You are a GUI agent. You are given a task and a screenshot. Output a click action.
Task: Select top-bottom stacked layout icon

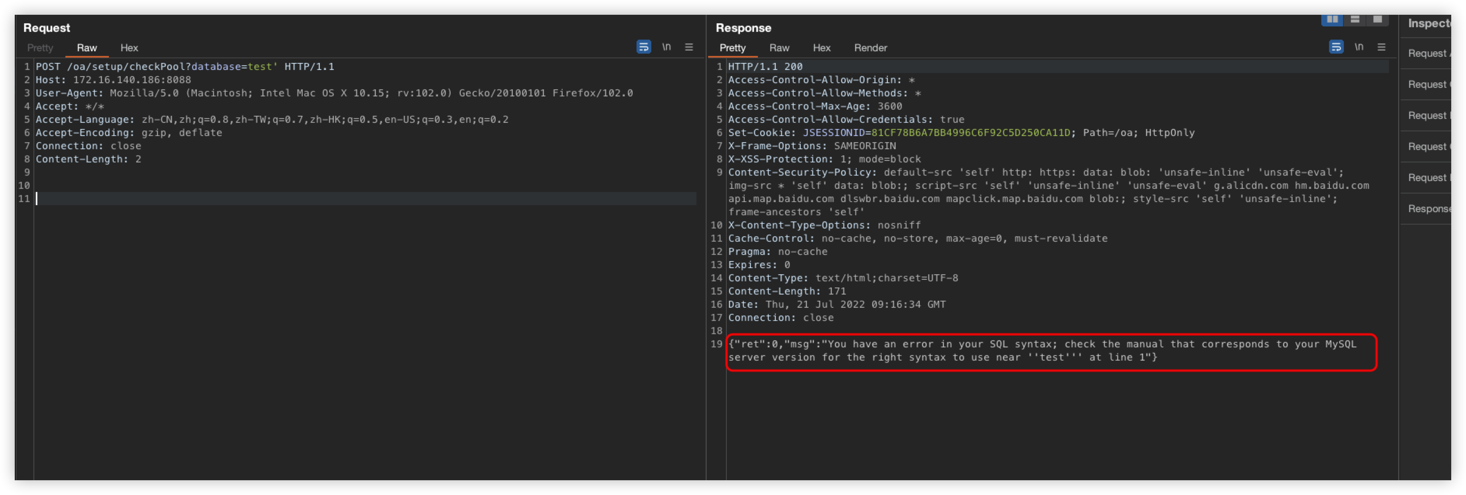1355,20
